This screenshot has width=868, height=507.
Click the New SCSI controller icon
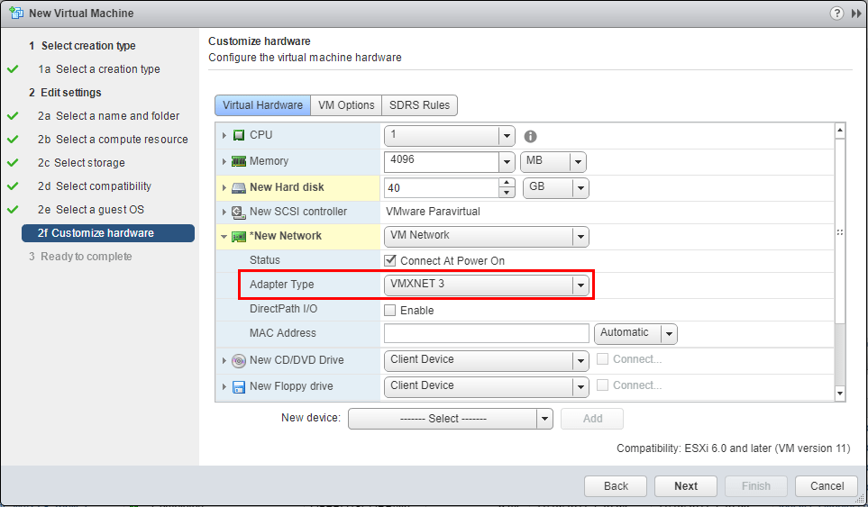coord(239,213)
